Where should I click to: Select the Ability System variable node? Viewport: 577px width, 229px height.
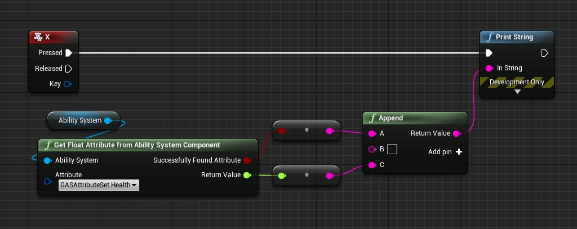point(83,120)
